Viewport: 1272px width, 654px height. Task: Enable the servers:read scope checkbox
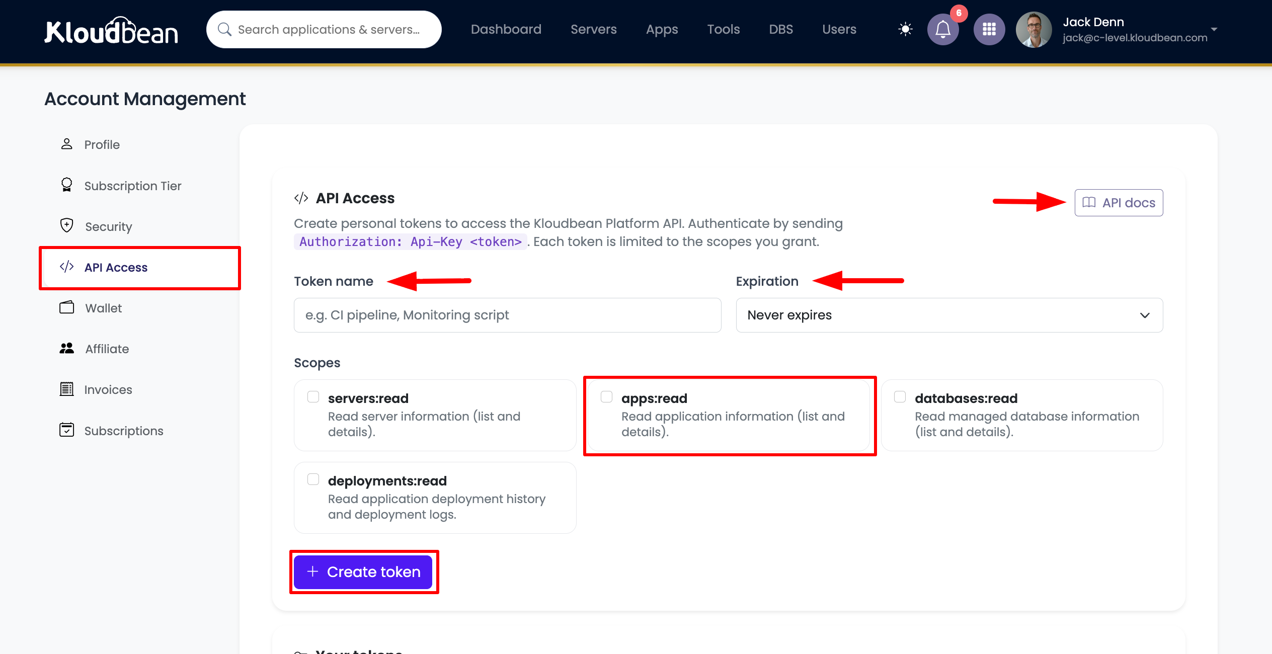coord(313,397)
